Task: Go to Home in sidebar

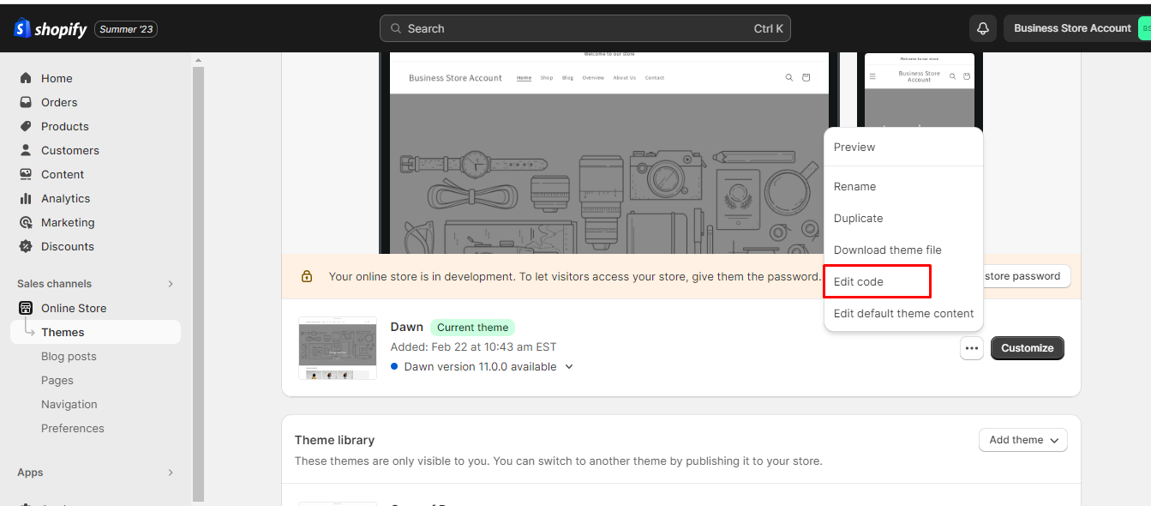Action: [x=57, y=78]
